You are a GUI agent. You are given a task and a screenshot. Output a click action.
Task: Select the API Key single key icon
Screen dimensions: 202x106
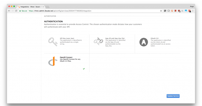[x=53, y=42]
